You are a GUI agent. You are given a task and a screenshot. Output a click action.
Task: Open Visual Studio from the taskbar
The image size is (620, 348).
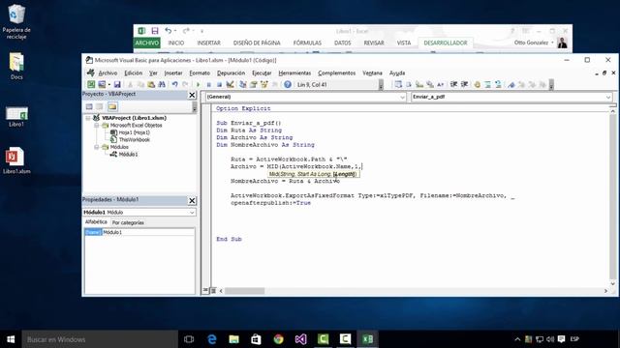point(300,339)
